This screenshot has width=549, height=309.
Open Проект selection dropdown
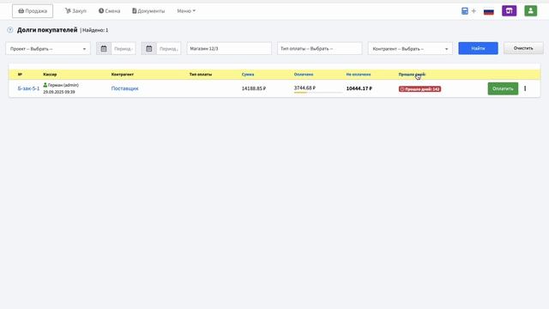48,49
